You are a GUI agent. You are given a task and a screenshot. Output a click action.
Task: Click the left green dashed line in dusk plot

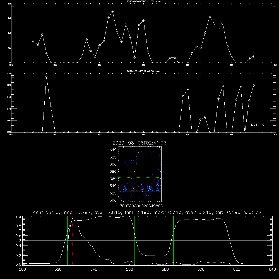(89, 103)
